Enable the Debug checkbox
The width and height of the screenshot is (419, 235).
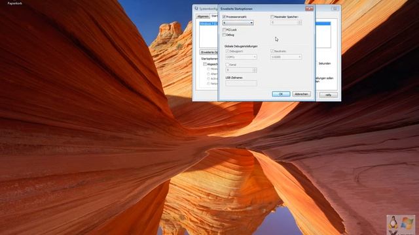click(224, 35)
